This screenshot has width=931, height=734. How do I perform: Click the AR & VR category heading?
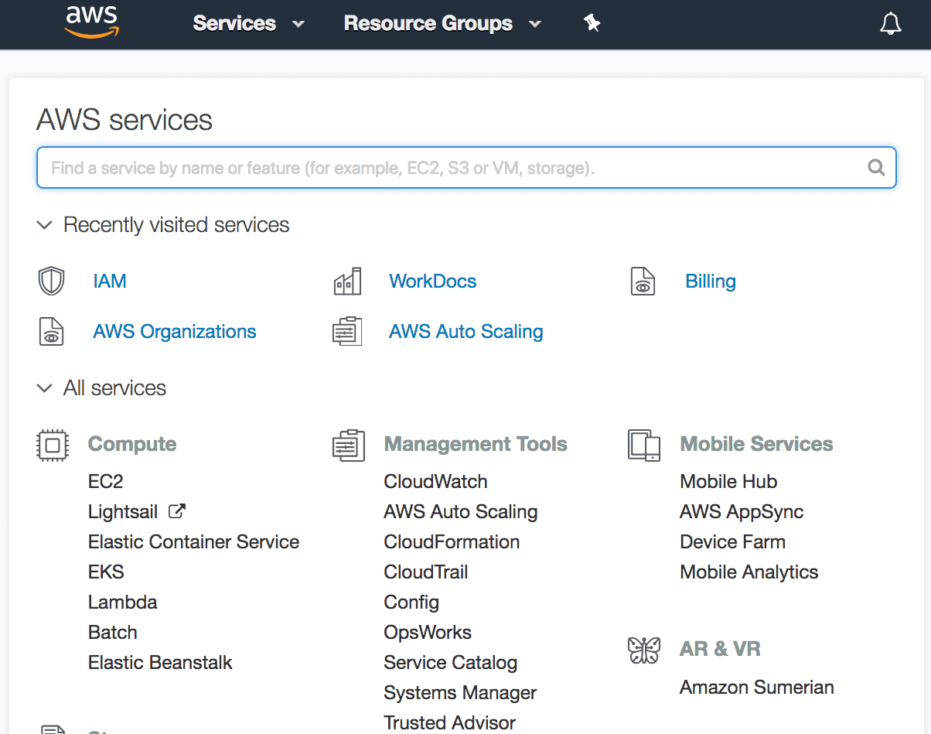pyautogui.click(x=720, y=649)
